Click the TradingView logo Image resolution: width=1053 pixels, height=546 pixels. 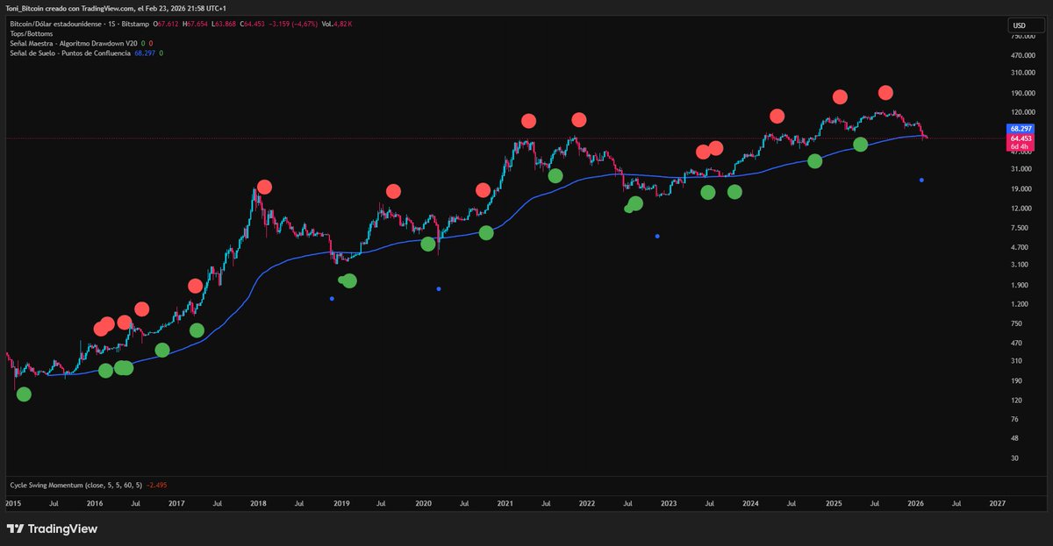click(x=52, y=529)
